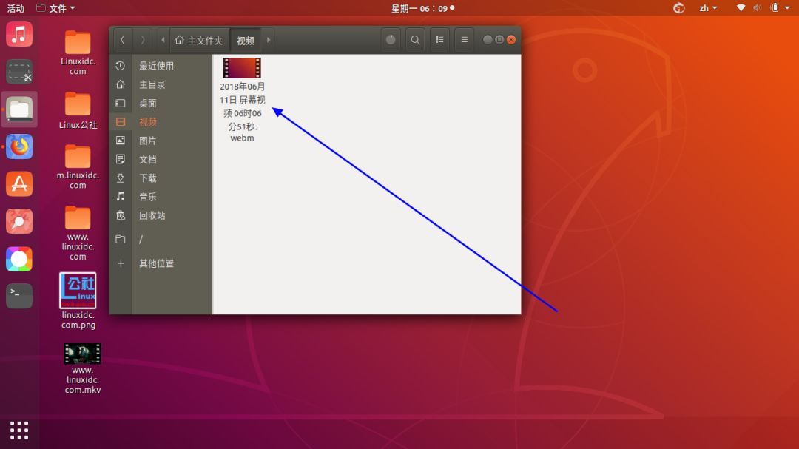Click the download icon beside 下载
799x449 pixels.
point(121,178)
